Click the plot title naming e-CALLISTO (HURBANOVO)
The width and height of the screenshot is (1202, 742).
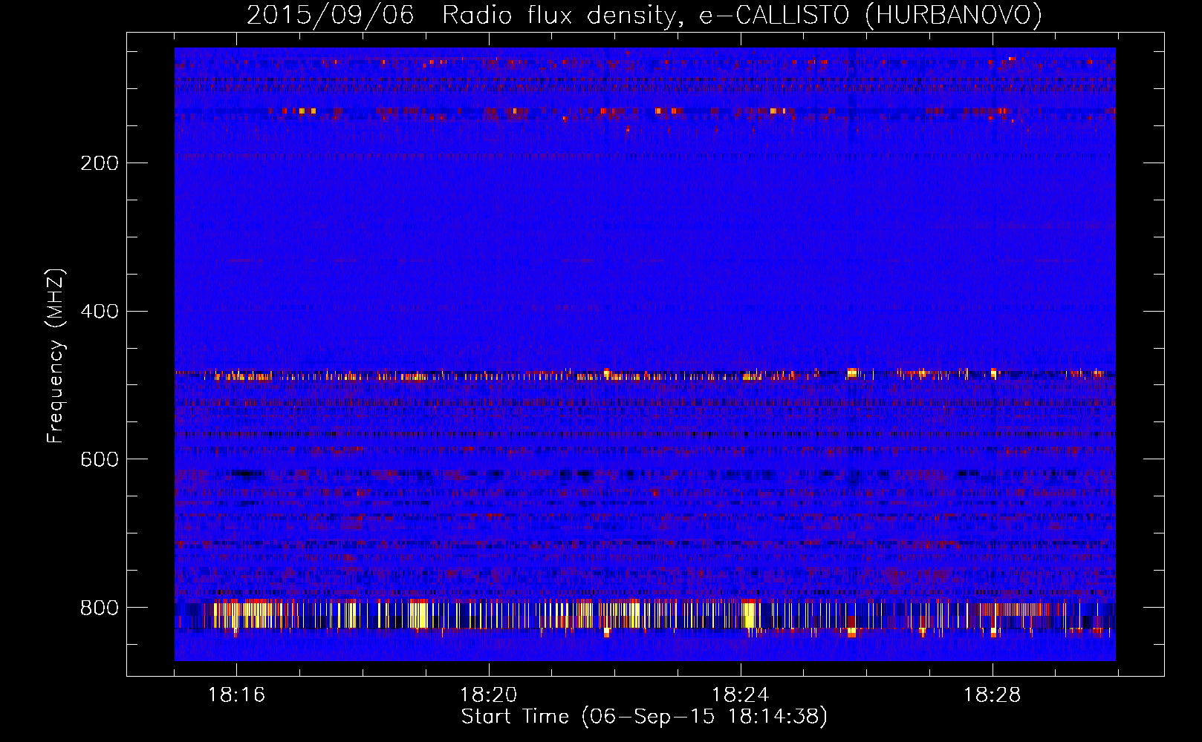[644, 15]
